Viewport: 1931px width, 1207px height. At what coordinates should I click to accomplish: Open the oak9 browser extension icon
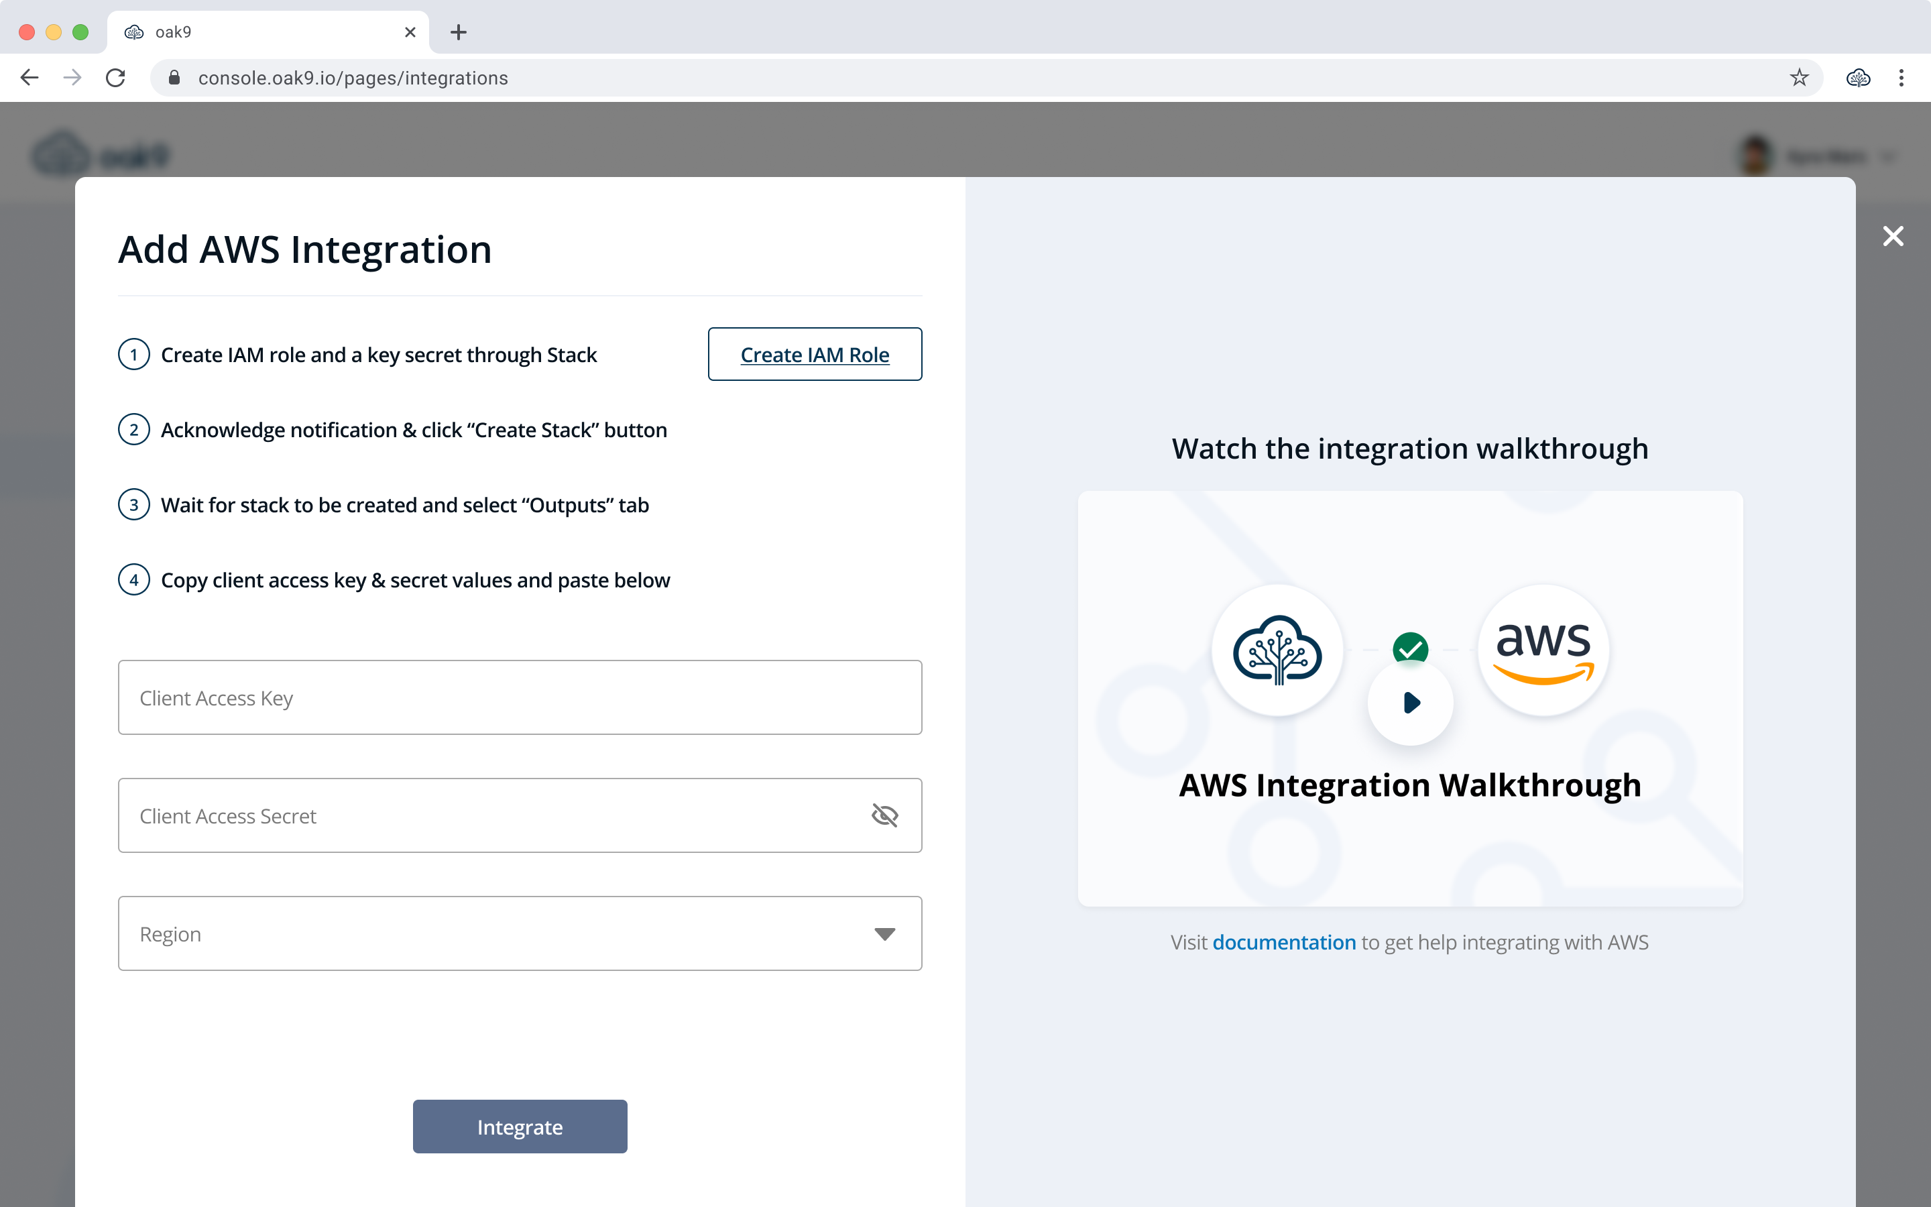coord(1858,77)
